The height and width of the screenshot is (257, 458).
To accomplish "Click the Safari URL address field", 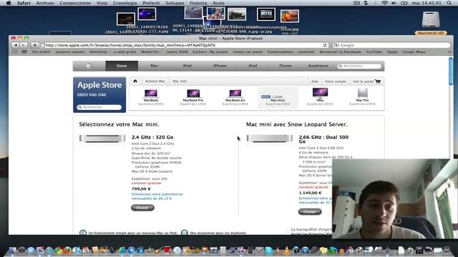I will (x=184, y=45).
